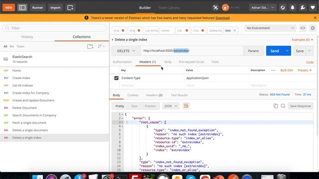
Task: Open Search Documents in Company request
Action: coord(54,115)
